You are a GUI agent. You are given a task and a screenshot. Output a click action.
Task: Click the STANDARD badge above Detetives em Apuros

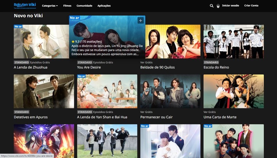click(x=22, y=112)
